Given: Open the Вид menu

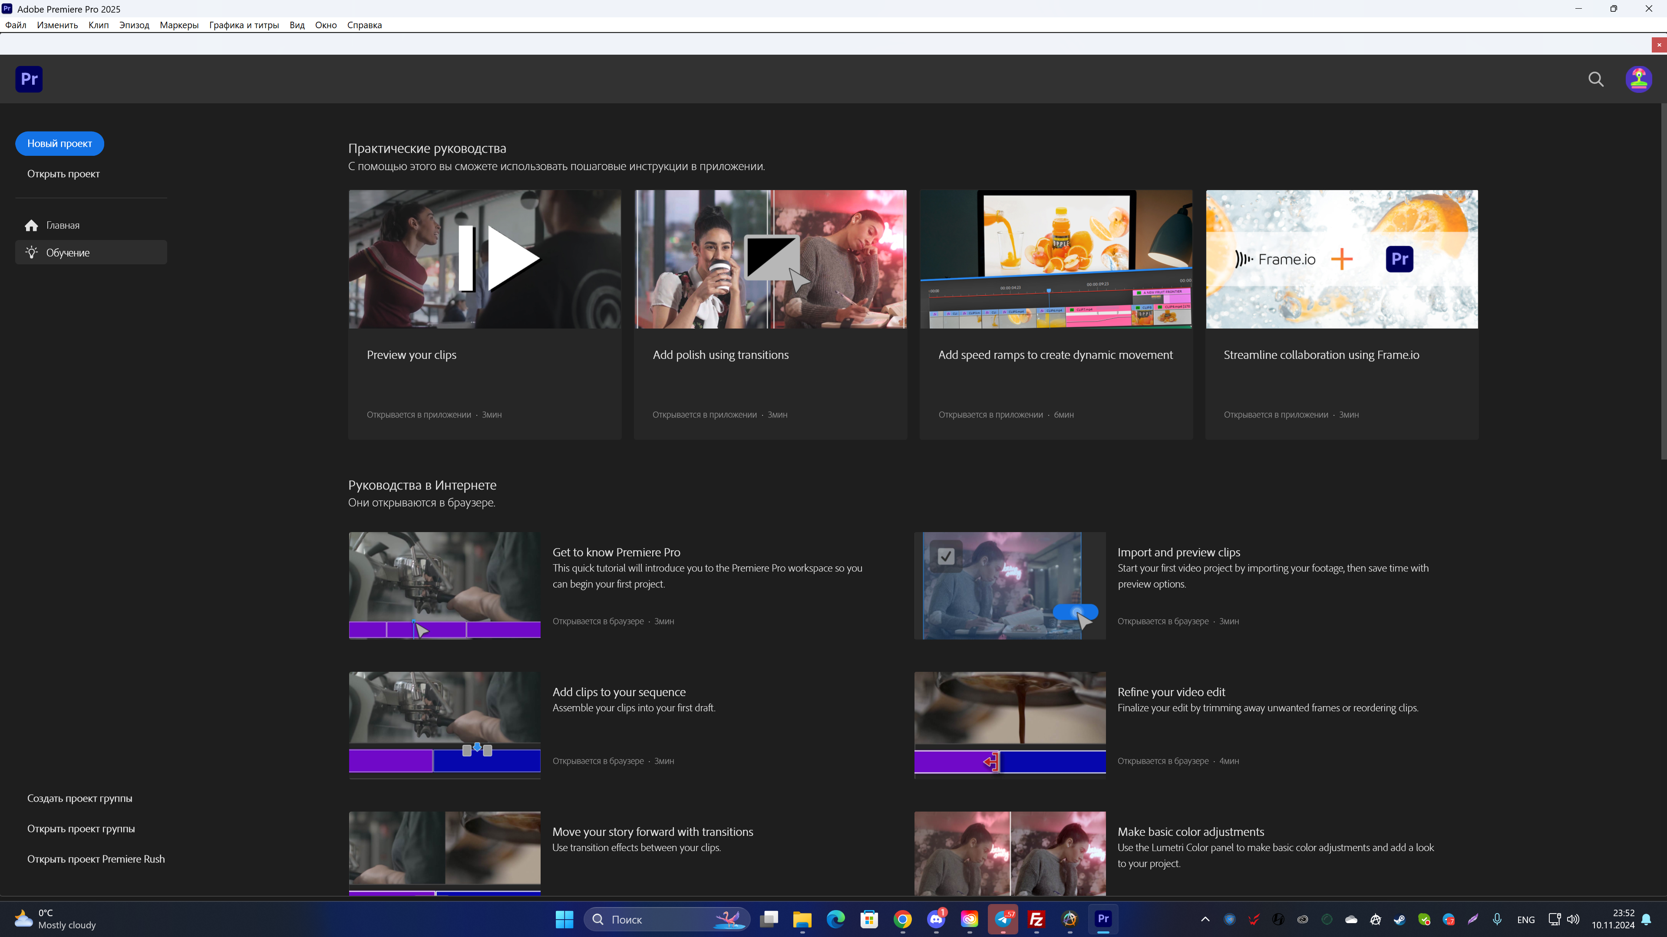Looking at the screenshot, I should point(297,25).
